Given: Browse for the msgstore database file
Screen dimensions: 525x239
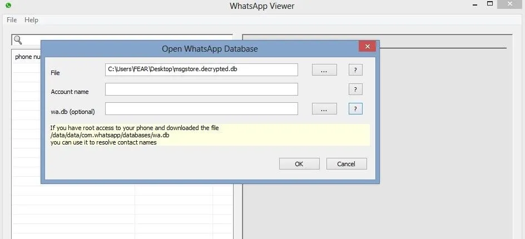Looking at the screenshot, I should pyautogui.click(x=324, y=70).
